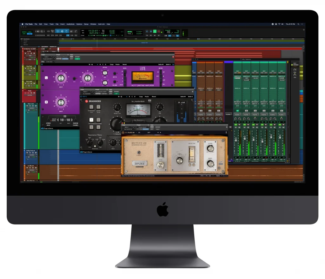
Task: Click the volume icon in menu bar
Action: click(x=282, y=24)
